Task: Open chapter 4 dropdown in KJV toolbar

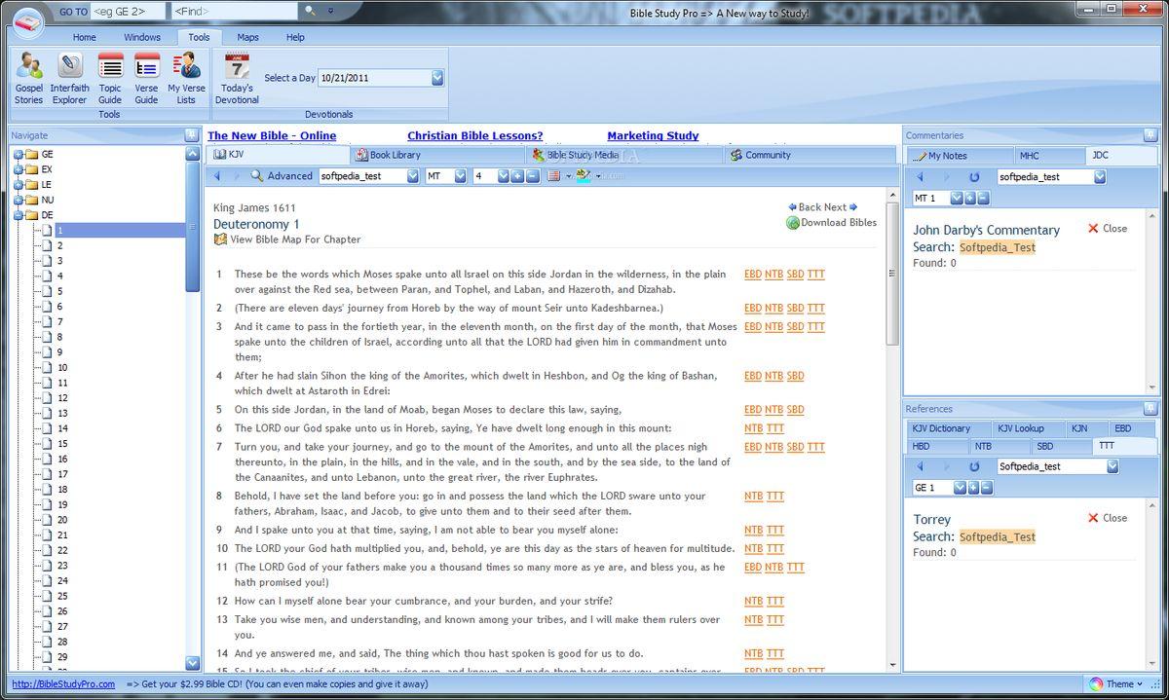Action: (x=504, y=176)
